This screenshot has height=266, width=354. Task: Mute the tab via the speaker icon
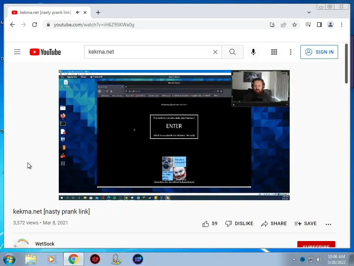[78, 12]
